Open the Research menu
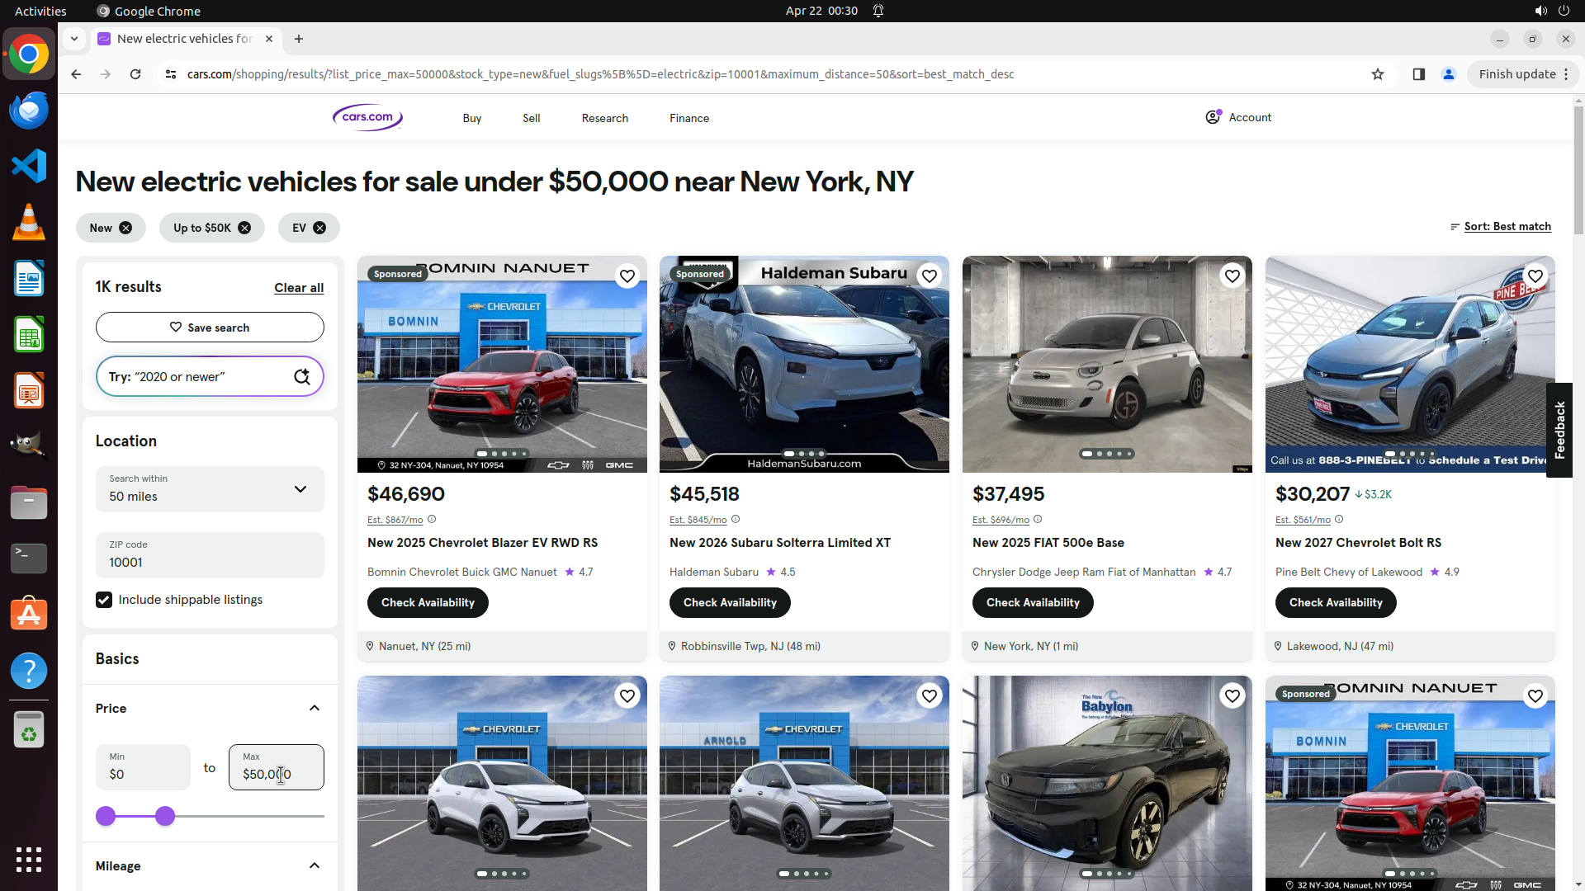The image size is (1585, 891). [605, 118]
